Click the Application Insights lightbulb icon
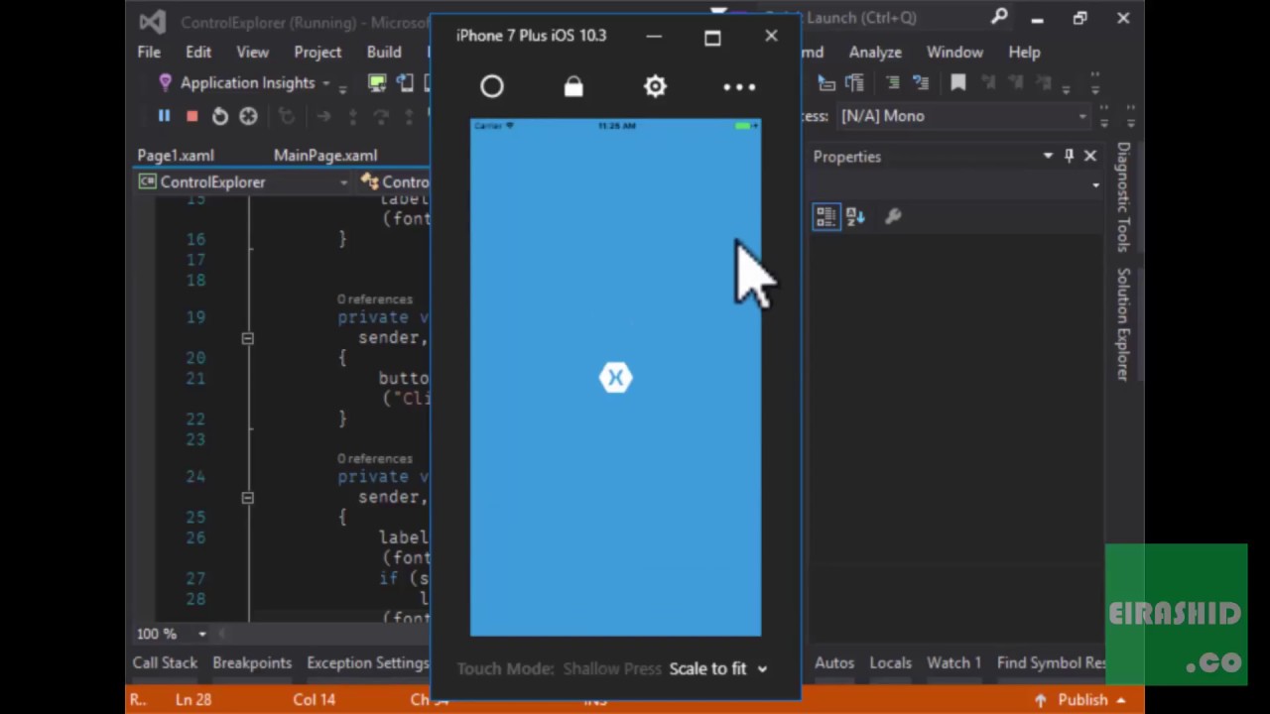The image size is (1270, 714). pos(165,82)
